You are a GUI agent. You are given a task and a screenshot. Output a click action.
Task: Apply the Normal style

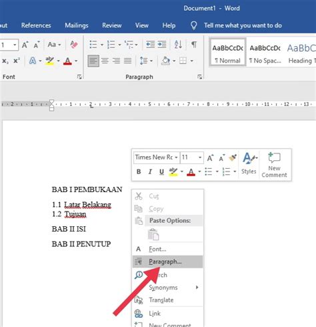pos(227,53)
